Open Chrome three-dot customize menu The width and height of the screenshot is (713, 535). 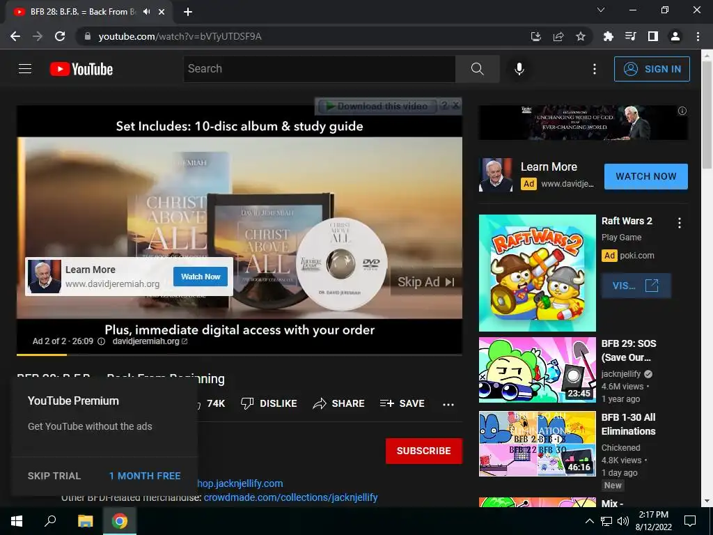click(x=698, y=36)
